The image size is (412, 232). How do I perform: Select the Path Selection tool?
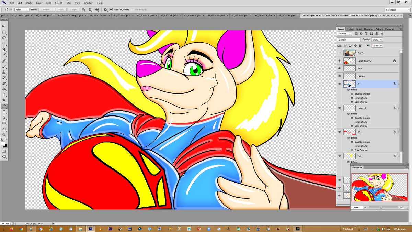4,117
